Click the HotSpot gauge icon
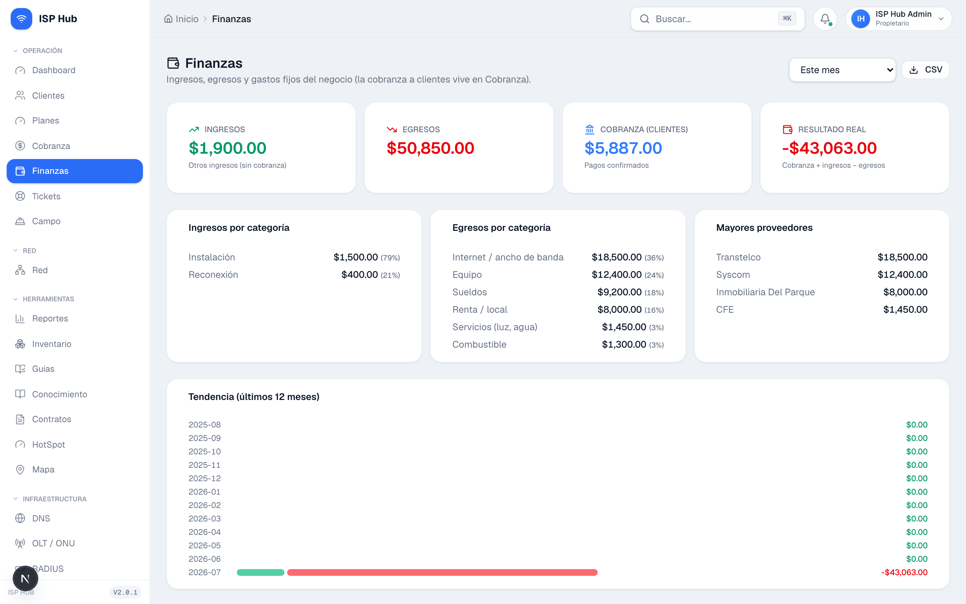The image size is (966, 604). pos(20,445)
